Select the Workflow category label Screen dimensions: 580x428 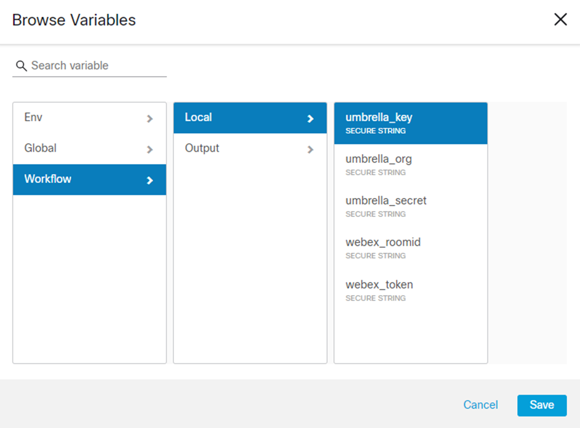tap(48, 179)
